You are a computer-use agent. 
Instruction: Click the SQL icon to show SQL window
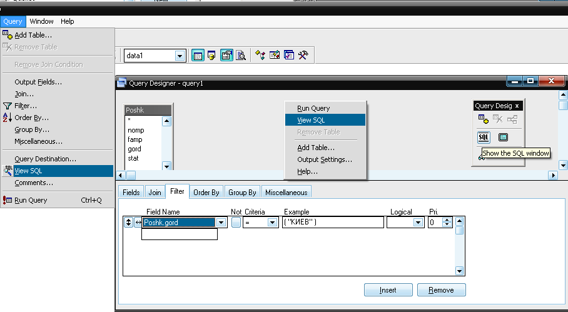[484, 137]
